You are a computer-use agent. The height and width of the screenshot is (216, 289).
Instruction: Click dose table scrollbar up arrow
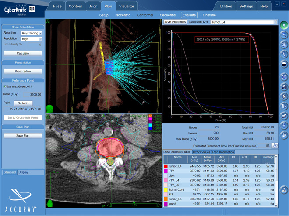click(276, 157)
